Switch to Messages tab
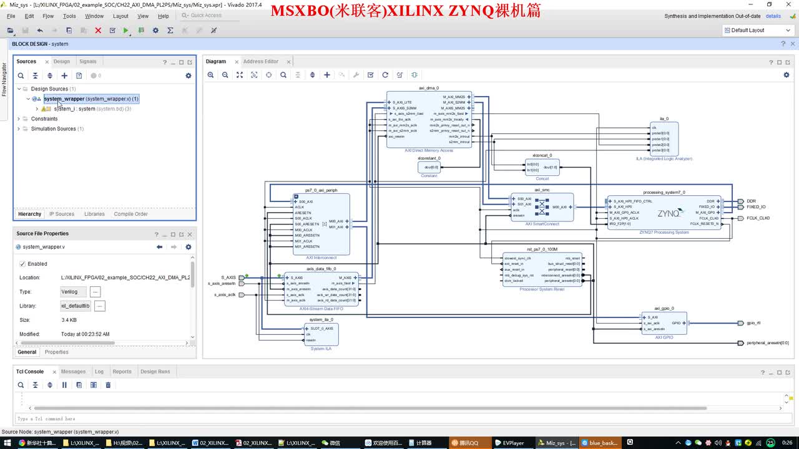 tap(73, 372)
